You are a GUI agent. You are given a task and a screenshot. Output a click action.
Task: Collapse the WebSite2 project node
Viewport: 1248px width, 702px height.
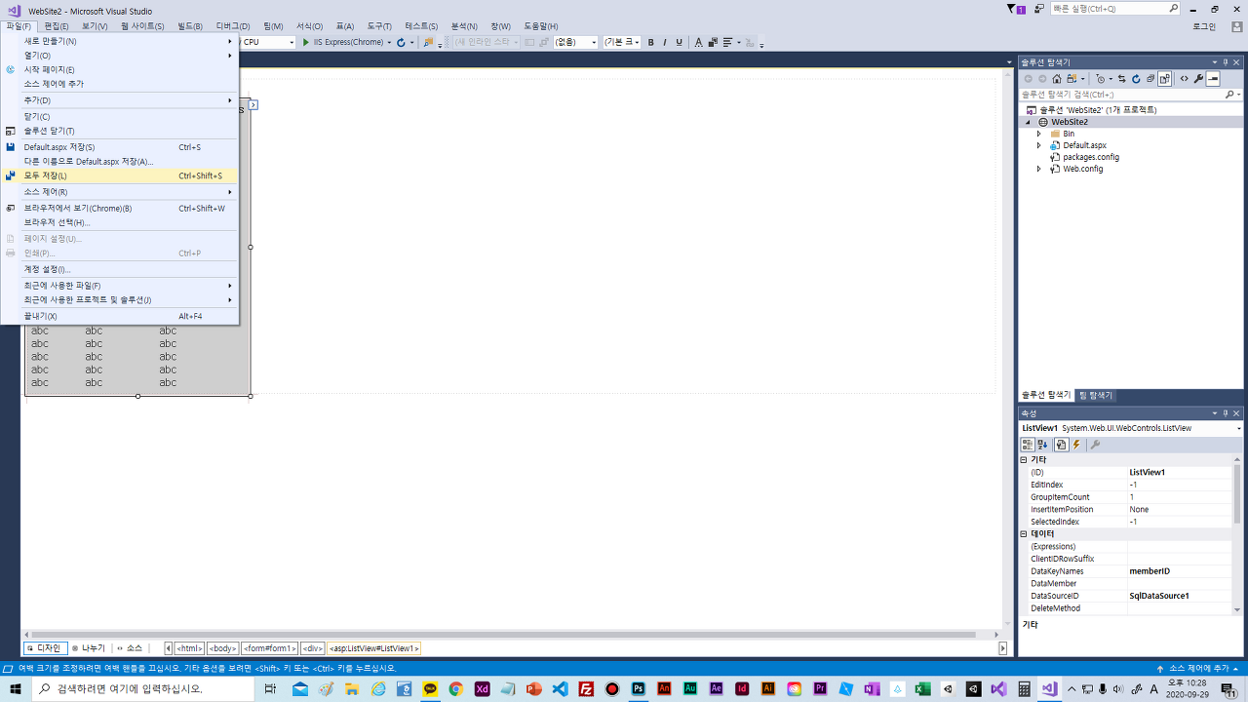point(1028,122)
